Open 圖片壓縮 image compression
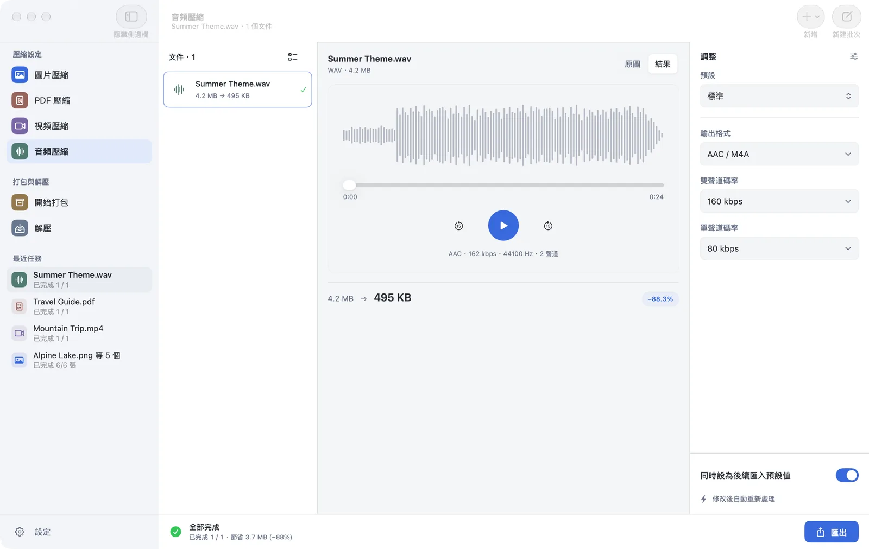Image resolution: width=869 pixels, height=549 pixels. [79, 75]
